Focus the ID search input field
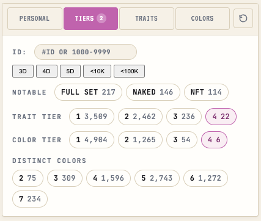Image resolution: width=261 pixels, height=221 pixels. [86, 52]
